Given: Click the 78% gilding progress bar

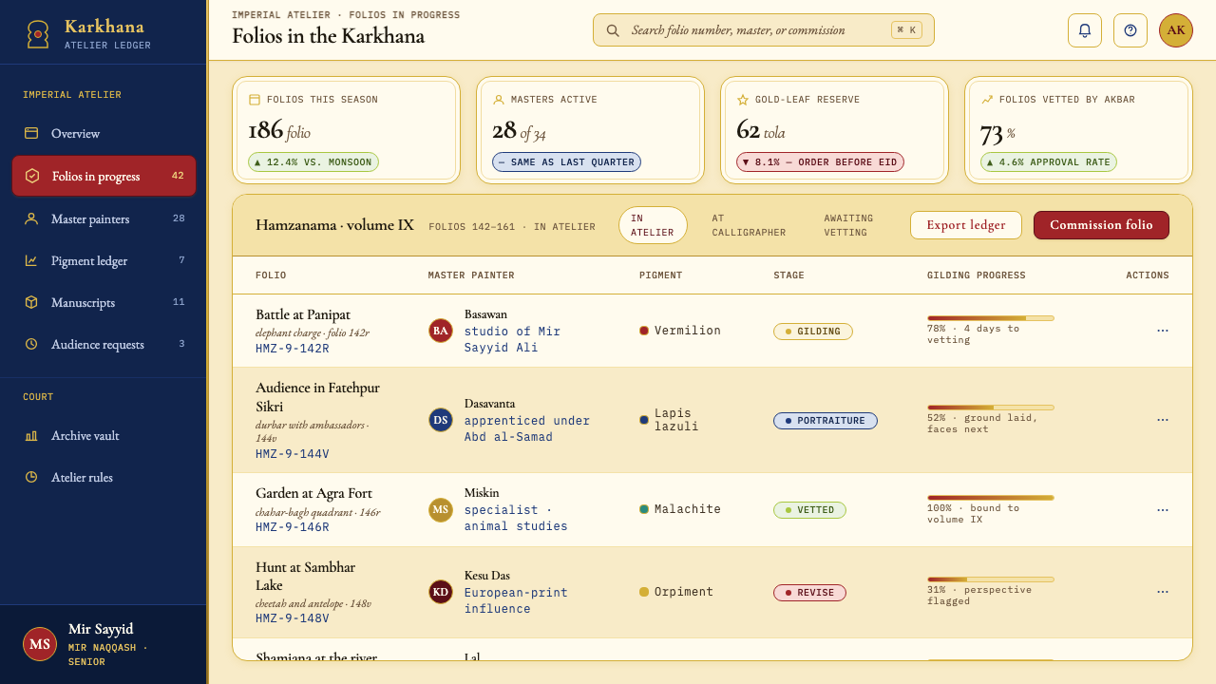Looking at the screenshot, I should click(x=991, y=318).
